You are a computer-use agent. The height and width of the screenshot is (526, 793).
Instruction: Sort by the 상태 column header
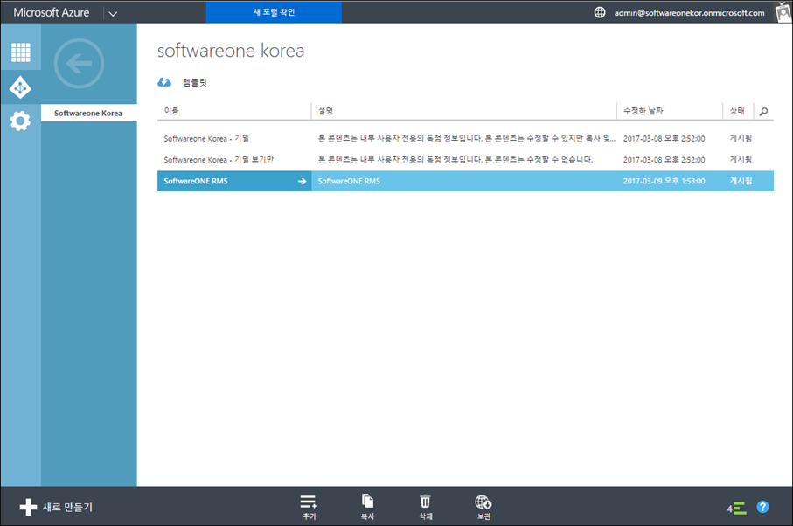[x=738, y=111]
